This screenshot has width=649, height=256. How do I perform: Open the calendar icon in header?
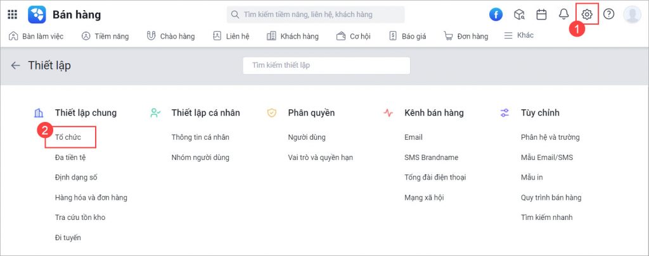point(541,15)
